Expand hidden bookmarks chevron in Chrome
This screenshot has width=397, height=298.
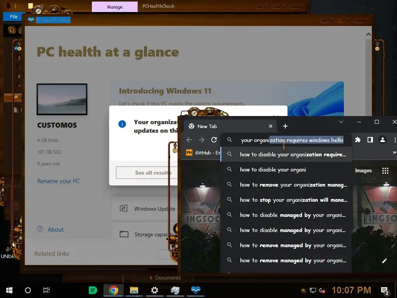pyautogui.click(x=394, y=152)
